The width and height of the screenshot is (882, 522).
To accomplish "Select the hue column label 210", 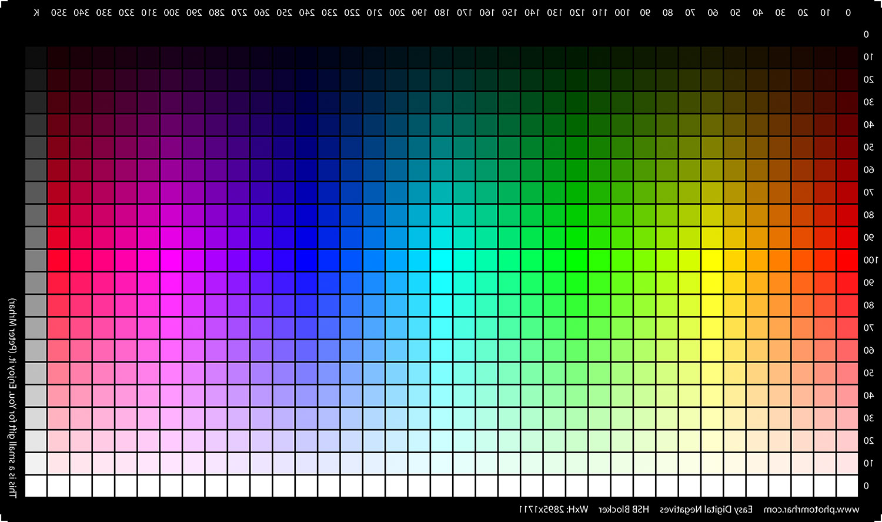I will pyautogui.click(x=375, y=12).
